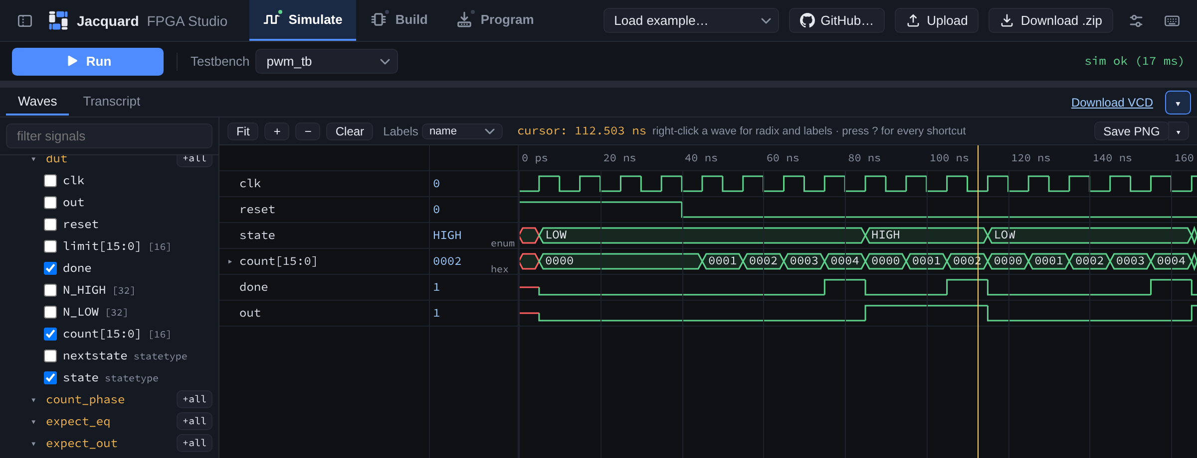Enable the clk signal checkbox
This screenshot has width=1197, height=458.
[50, 181]
